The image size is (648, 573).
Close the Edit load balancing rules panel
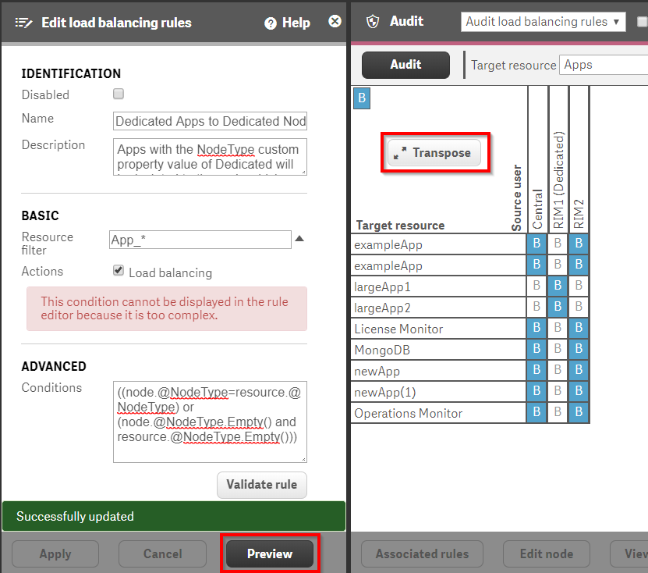point(335,22)
